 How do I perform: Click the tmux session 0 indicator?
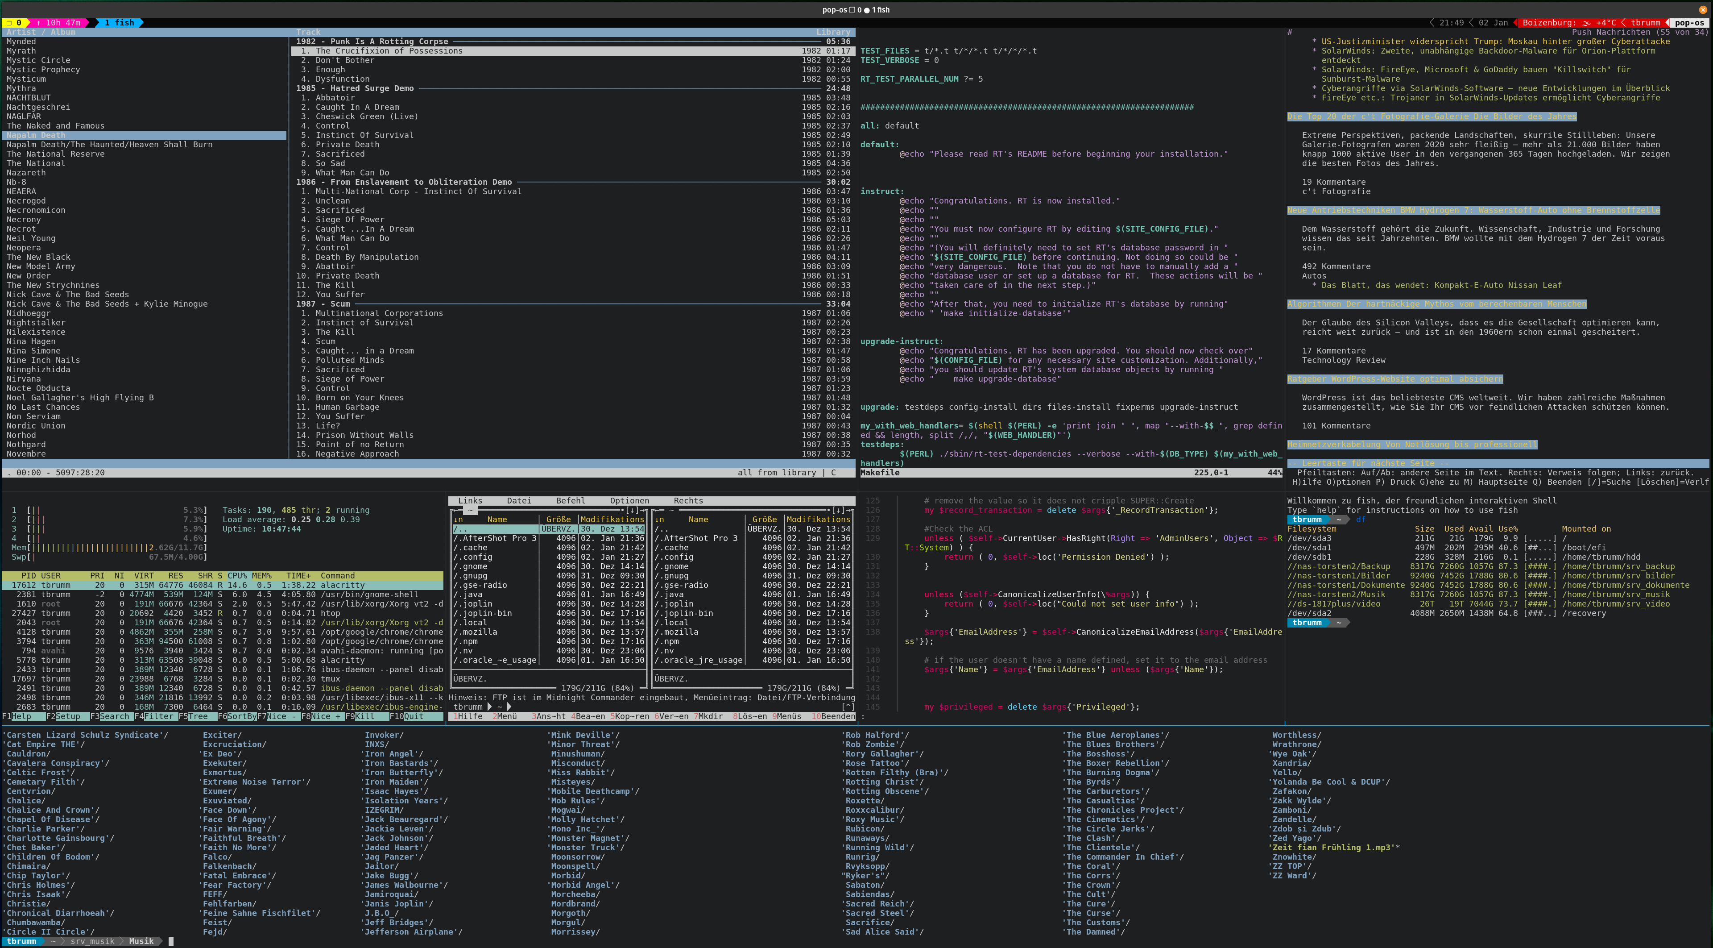[x=14, y=23]
